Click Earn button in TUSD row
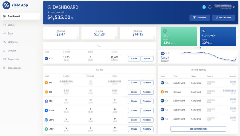 [x=134, y=111]
